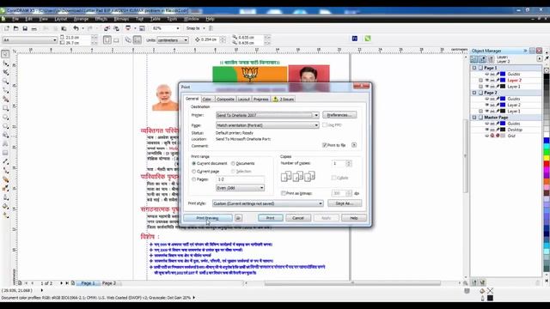Click the Save disk icon in toolbar
The height and width of the screenshot is (309, 550).
pyautogui.click(x=25, y=28)
